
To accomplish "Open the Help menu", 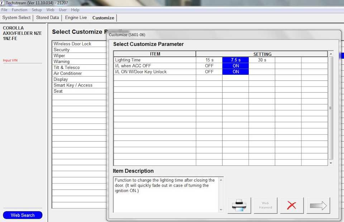I will pos(75,10).
